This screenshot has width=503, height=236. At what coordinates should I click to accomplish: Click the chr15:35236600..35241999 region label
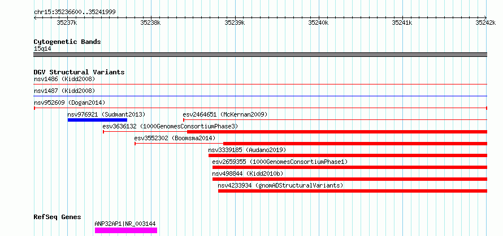(x=75, y=12)
